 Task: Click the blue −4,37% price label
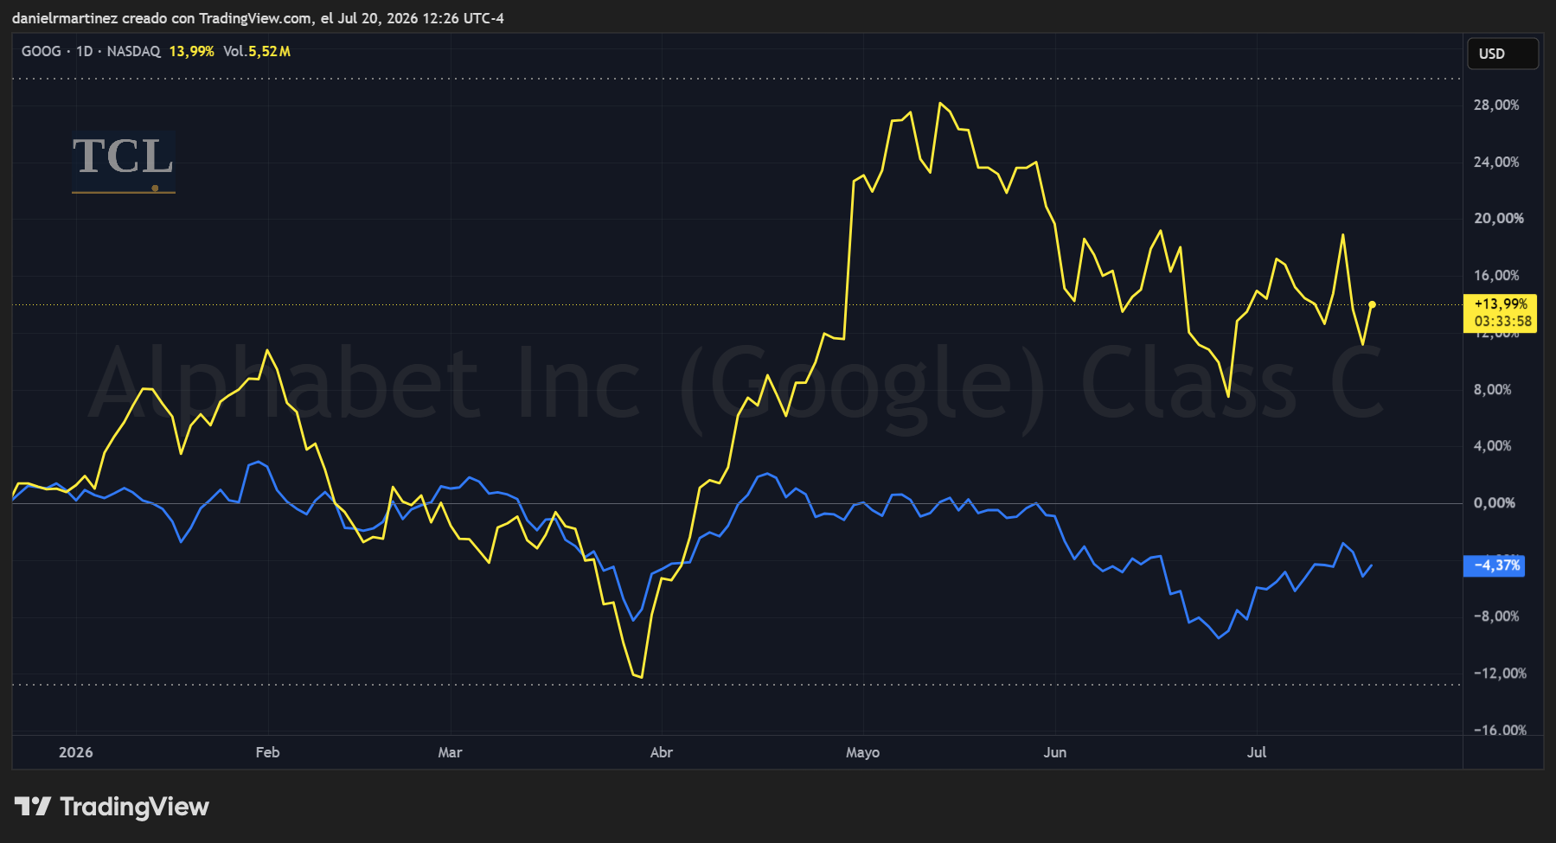pos(1494,565)
